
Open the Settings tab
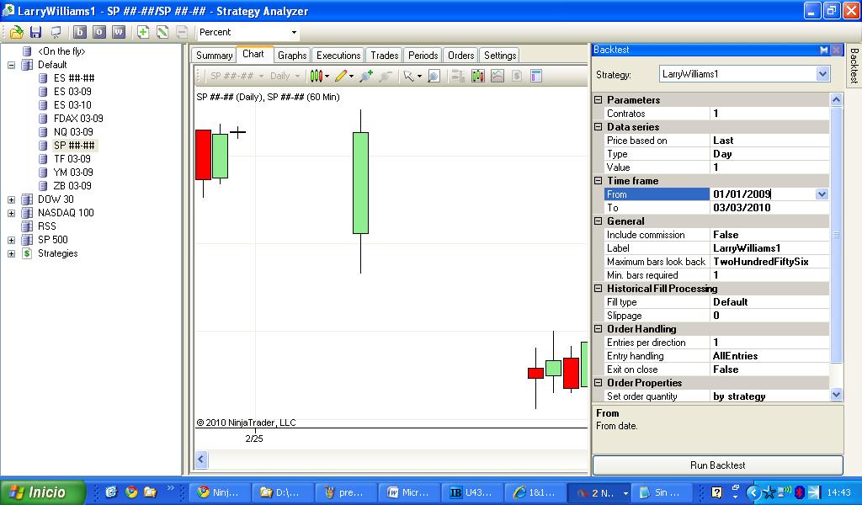click(x=500, y=56)
